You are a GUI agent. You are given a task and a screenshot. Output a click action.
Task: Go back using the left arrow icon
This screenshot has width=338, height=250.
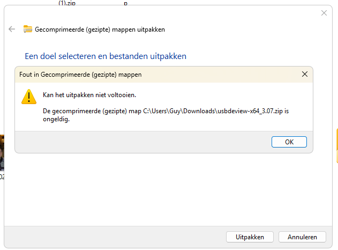[12, 29]
